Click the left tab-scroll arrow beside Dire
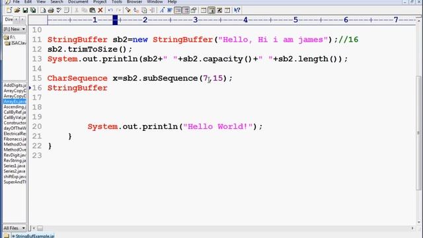The height and width of the screenshot is (238, 423). (x=17, y=19)
